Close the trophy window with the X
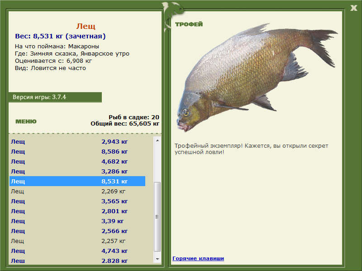The height and width of the screenshot is (271, 362). [353, 7]
